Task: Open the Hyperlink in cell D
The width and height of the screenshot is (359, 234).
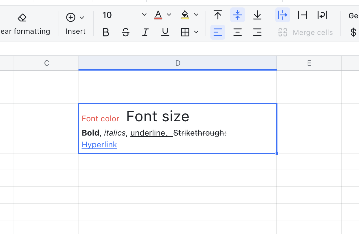Action: 99,145
